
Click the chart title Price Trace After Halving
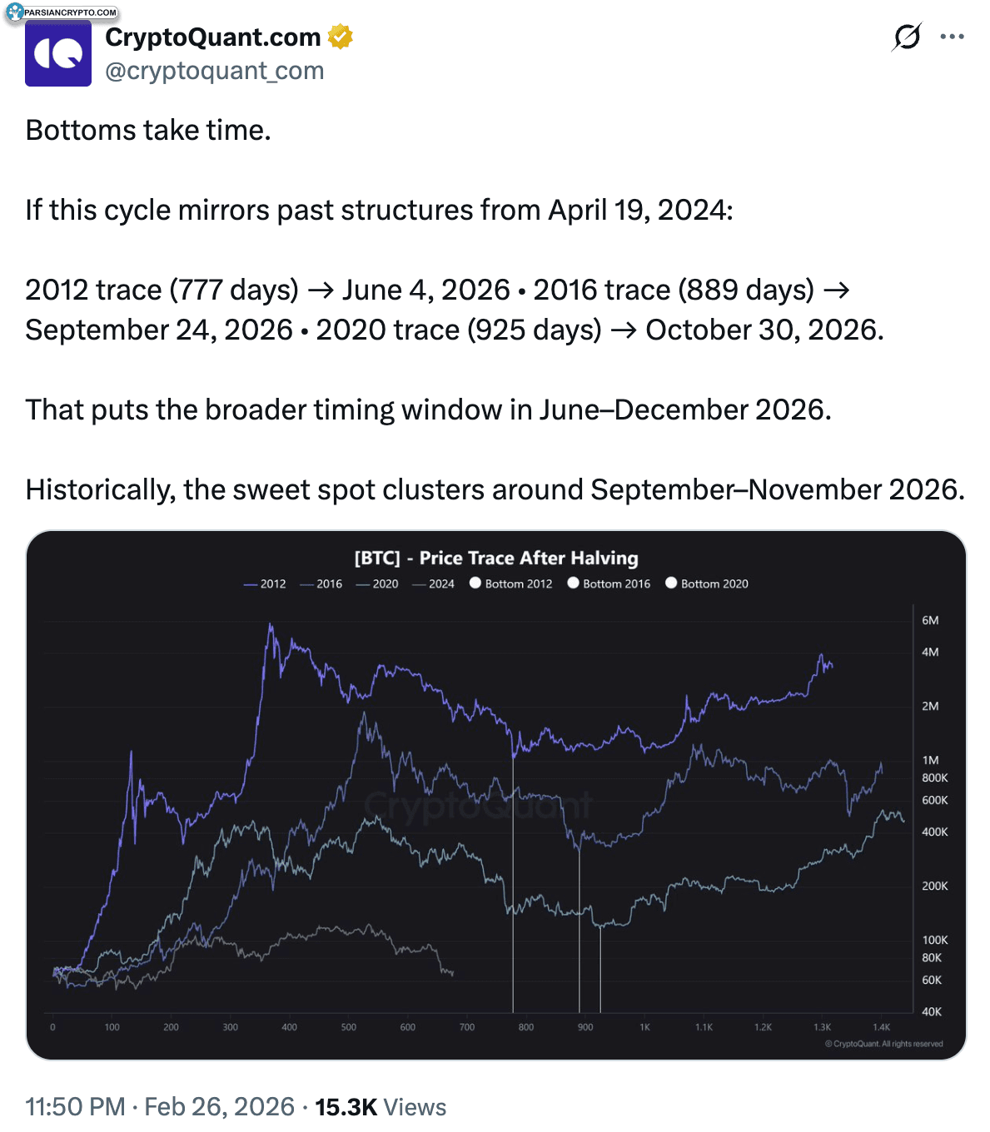[496, 559]
